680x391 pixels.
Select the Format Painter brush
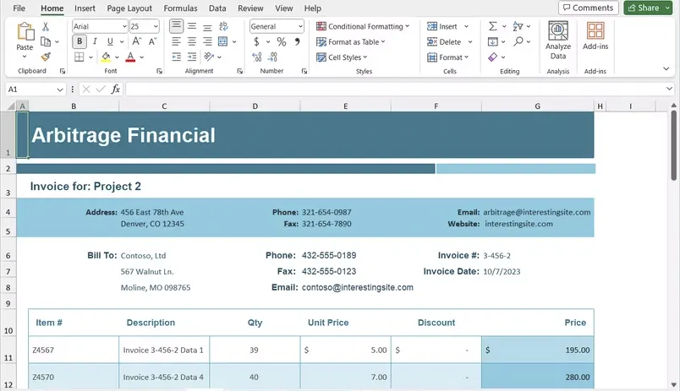[x=46, y=57]
